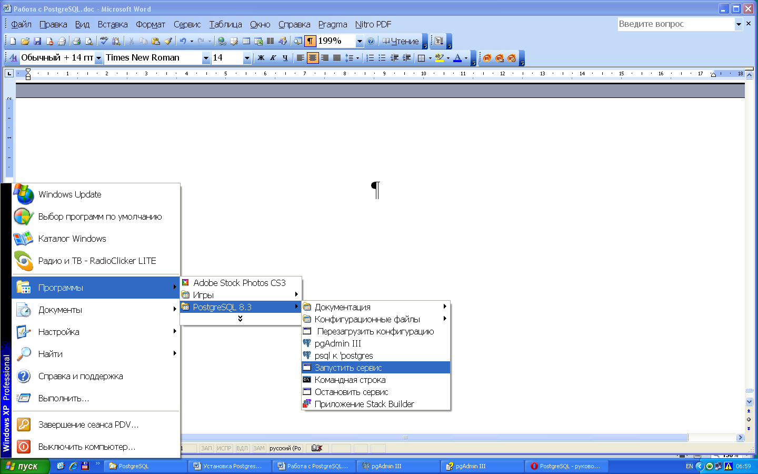Click the Nitro PDF settings icon
This screenshot has height=474, width=758.
coord(512,58)
